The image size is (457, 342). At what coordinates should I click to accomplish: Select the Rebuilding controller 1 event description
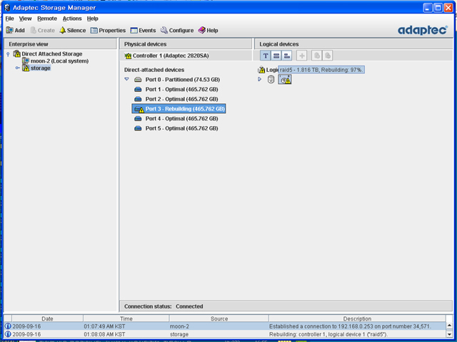click(x=328, y=334)
